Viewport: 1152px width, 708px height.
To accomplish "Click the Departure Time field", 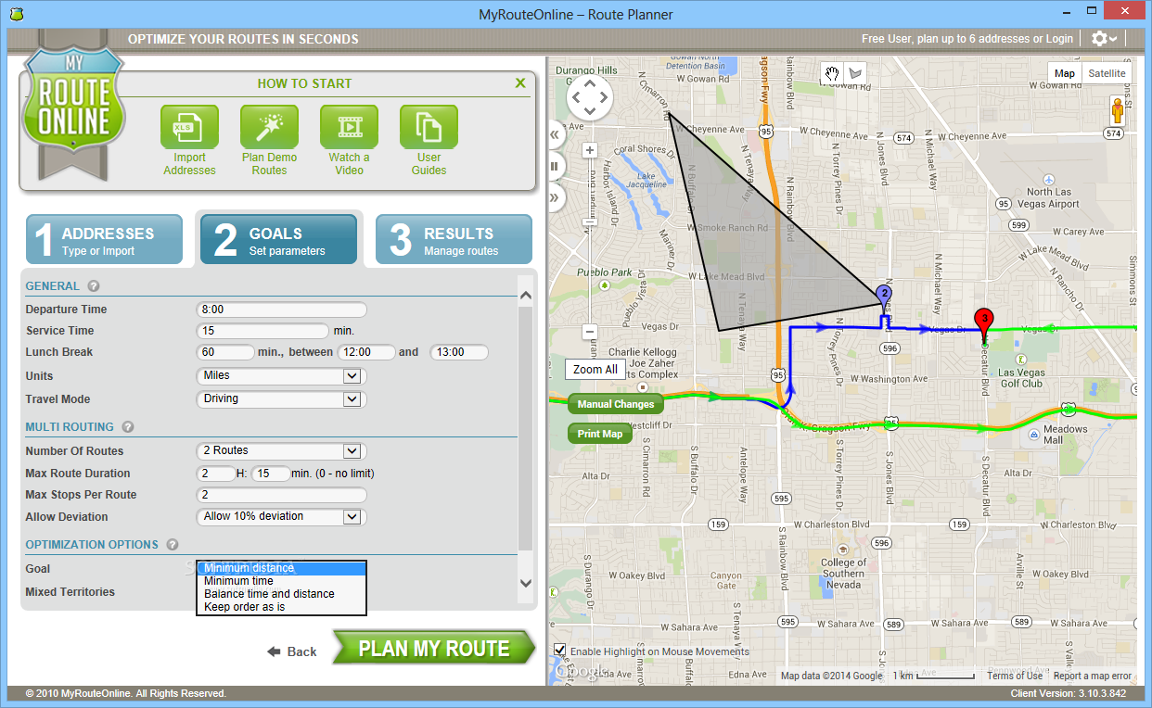I will tap(282, 310).
